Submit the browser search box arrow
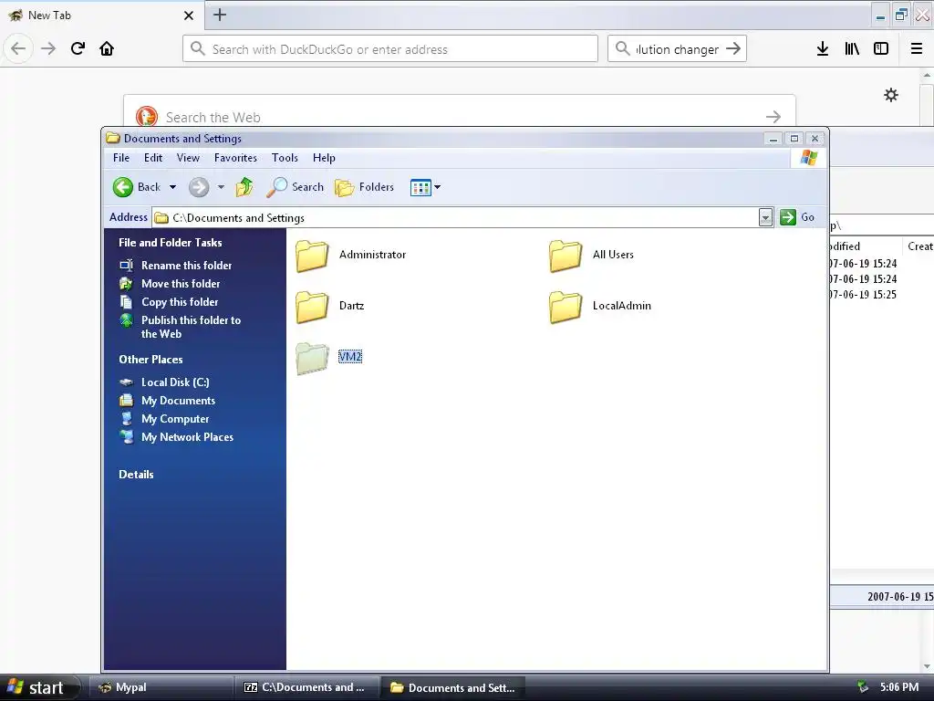The height and width of the screenshot is (701, 934). click(734, 49)
